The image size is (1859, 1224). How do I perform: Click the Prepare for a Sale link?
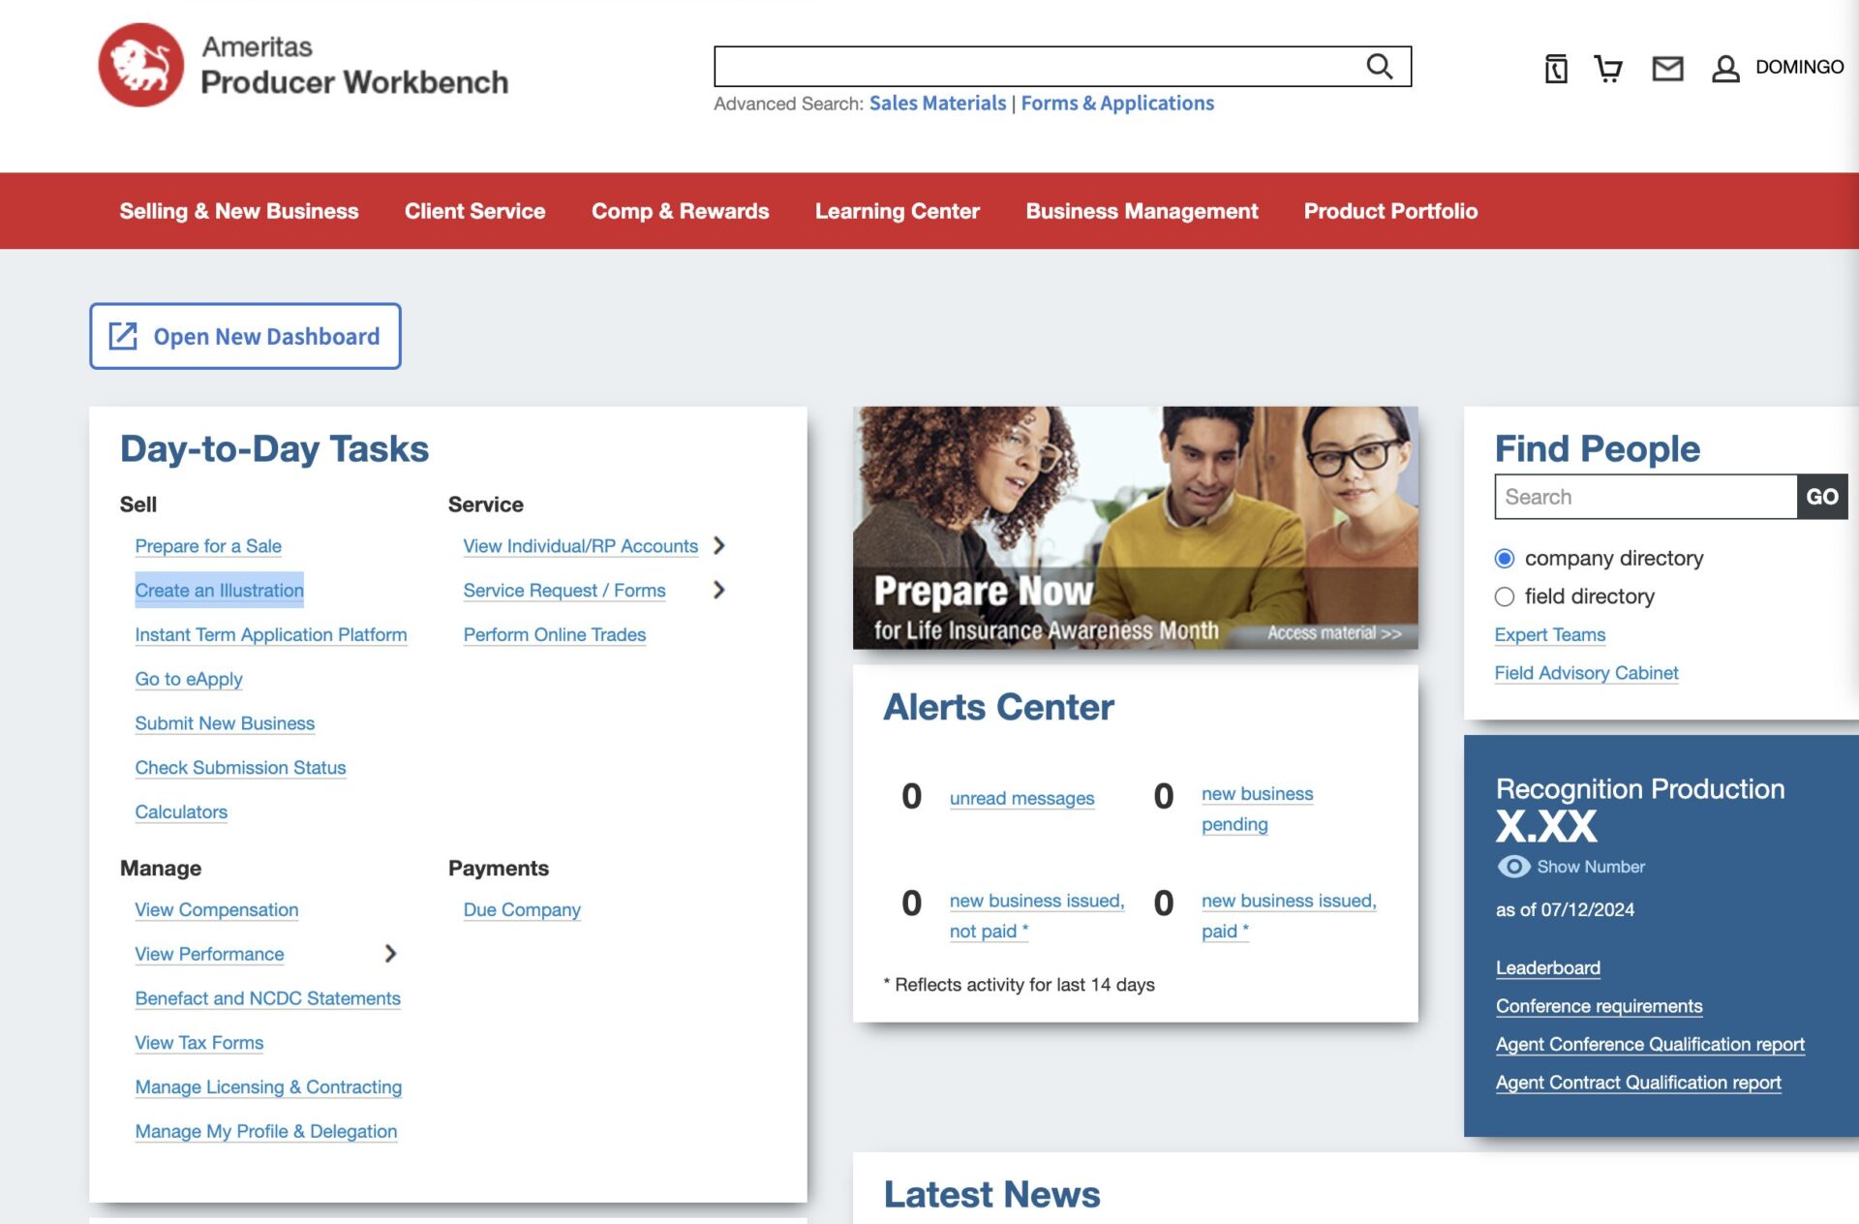point(208,546)
